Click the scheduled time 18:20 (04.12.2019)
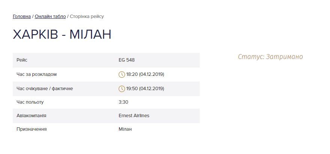This screenshot has width=330, height=154. click(x=145, y=74)
